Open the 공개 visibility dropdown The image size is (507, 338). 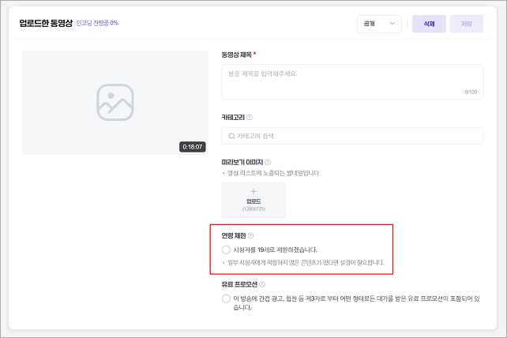click(x=379, y=24)
